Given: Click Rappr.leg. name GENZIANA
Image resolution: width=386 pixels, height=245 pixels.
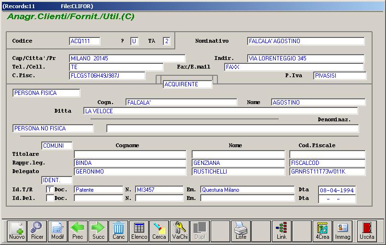Looking at the screenshot, I should pos(238,163).
